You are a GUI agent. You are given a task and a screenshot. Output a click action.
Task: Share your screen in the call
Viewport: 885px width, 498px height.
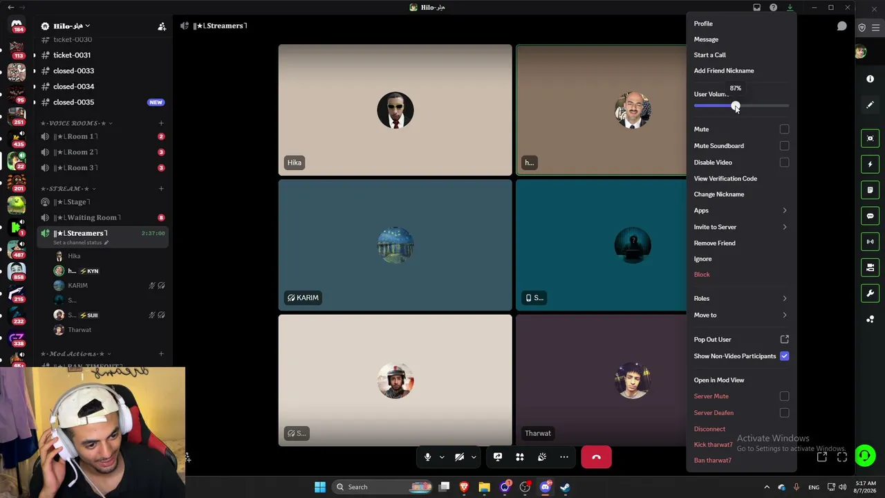[498, 457]
